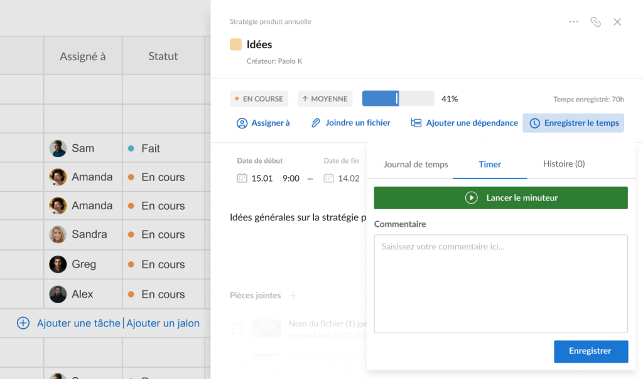Viewport: 643px width, 379px height.
Task: Click Sam's avatar in the assignee column
Action: pos(58,148)
